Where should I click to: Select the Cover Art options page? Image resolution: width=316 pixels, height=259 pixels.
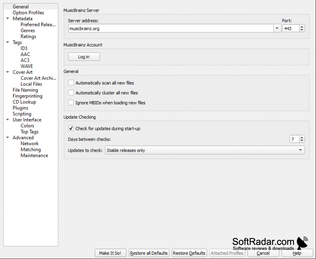tap(22, 72)
